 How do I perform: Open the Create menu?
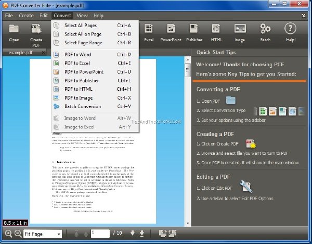(26, 16)
